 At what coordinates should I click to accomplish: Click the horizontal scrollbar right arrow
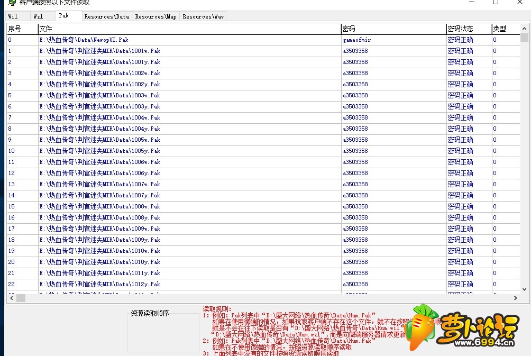516,298
